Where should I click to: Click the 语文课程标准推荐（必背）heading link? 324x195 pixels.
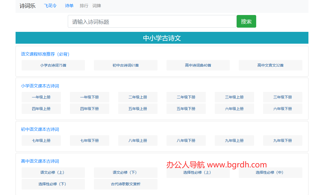(45, 54)
